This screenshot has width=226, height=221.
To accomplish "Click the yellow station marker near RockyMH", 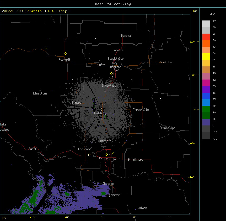I will [x=66, y=54].
